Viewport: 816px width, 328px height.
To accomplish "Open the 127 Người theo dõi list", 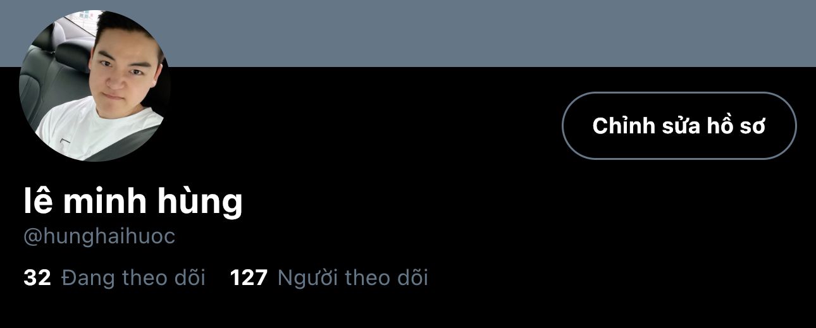I will 330,277.
